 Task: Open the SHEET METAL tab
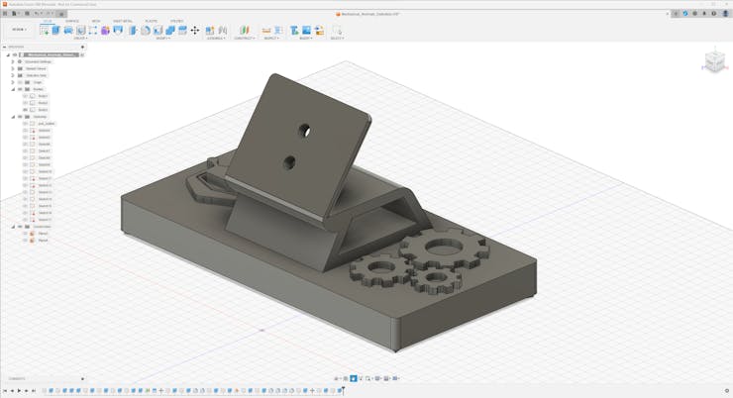tap(123, 21)
